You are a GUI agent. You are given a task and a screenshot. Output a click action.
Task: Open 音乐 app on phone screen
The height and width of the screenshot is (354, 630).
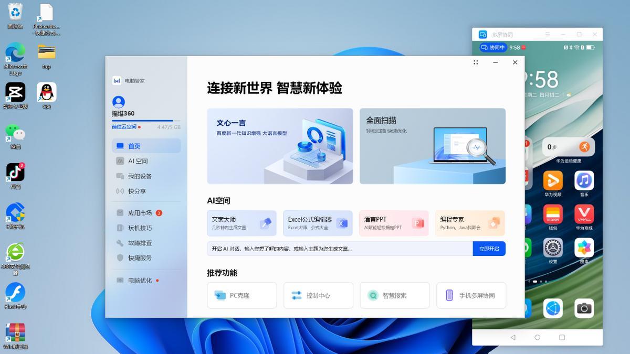(x=584, y=180)
